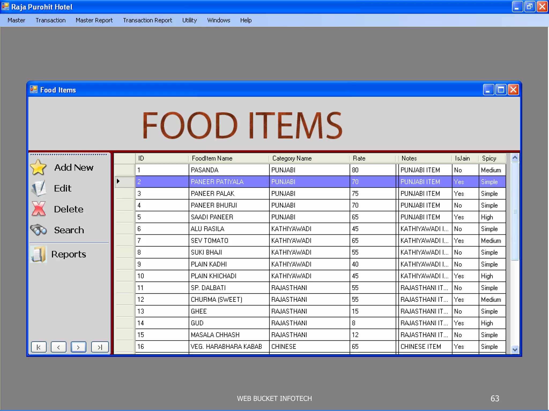The image size is (549, 411).
Task: Select the GUD cell
Action: [229, 323]
